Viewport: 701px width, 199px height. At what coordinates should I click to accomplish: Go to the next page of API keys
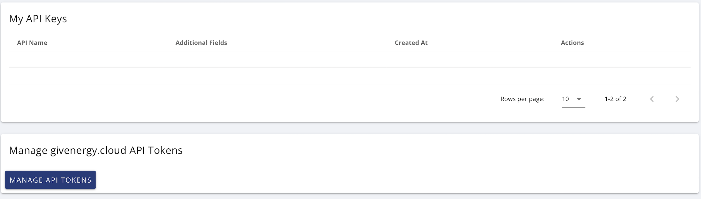pyautogui.click(x=677, y=99)
